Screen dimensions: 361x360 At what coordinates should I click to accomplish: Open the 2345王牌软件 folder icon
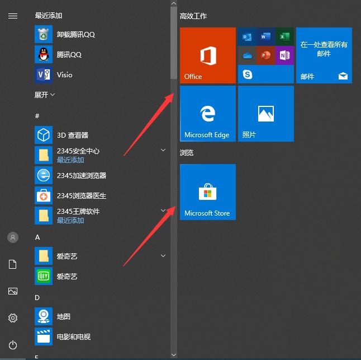tap(44, 216)
